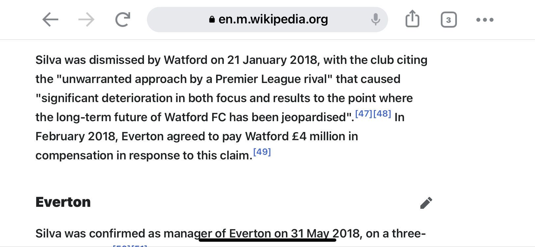Open the three-dot browser menu
This screenshot has width=535, height=247.
coord(485,20)
